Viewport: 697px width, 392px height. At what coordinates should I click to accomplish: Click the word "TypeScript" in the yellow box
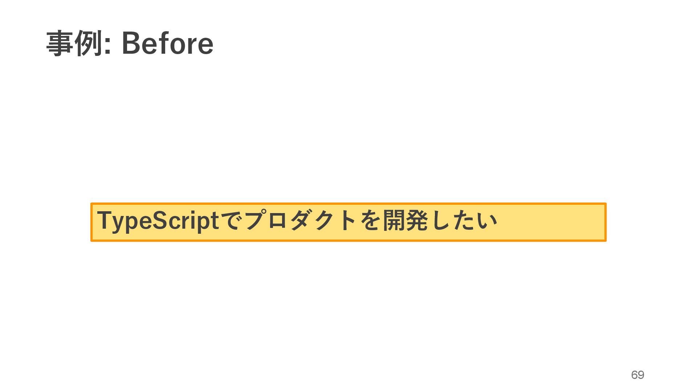pyautogui.click(x=158, y=221)
